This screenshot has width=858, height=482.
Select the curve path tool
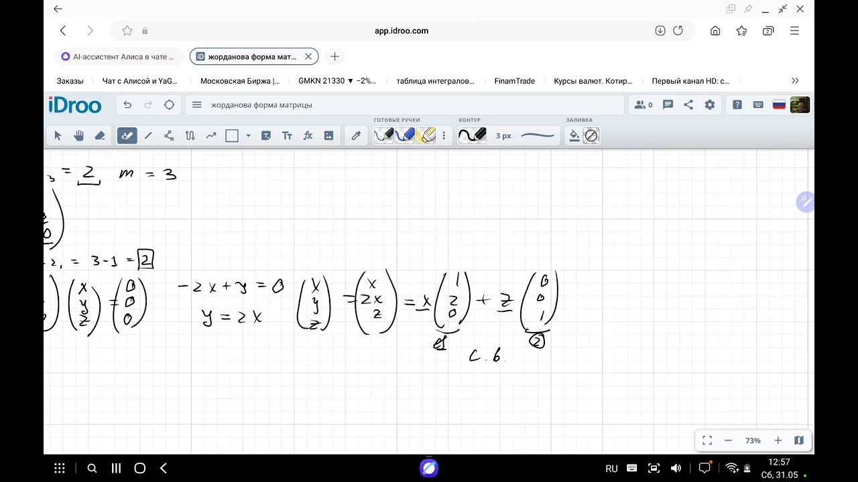tap(190, 136)
